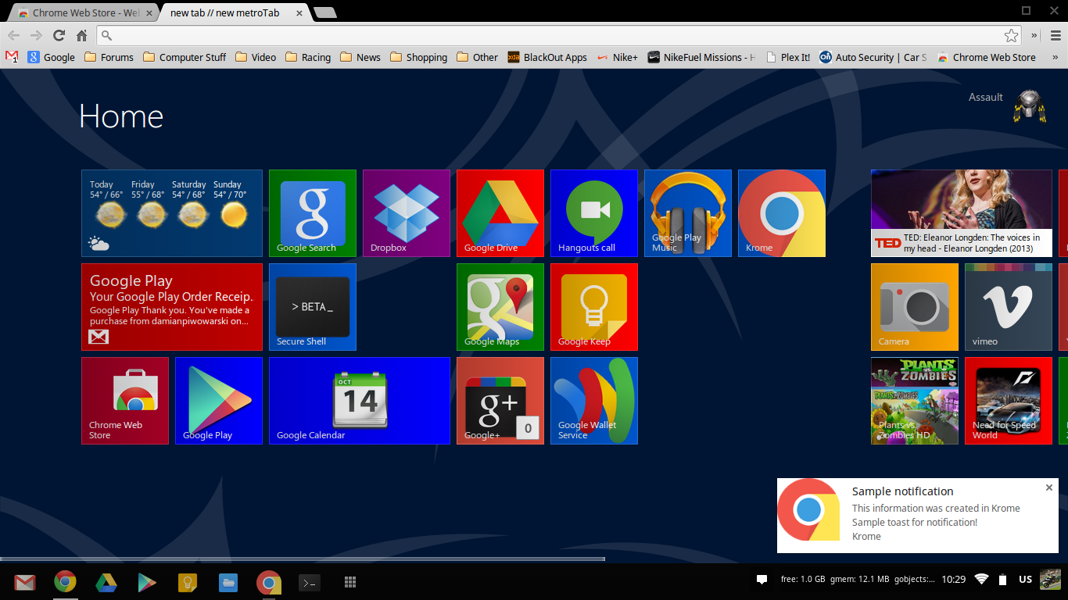Open the Google Search tile
Image resolution: width=1068 pixels, height=600 pixels.
[313, 213]
